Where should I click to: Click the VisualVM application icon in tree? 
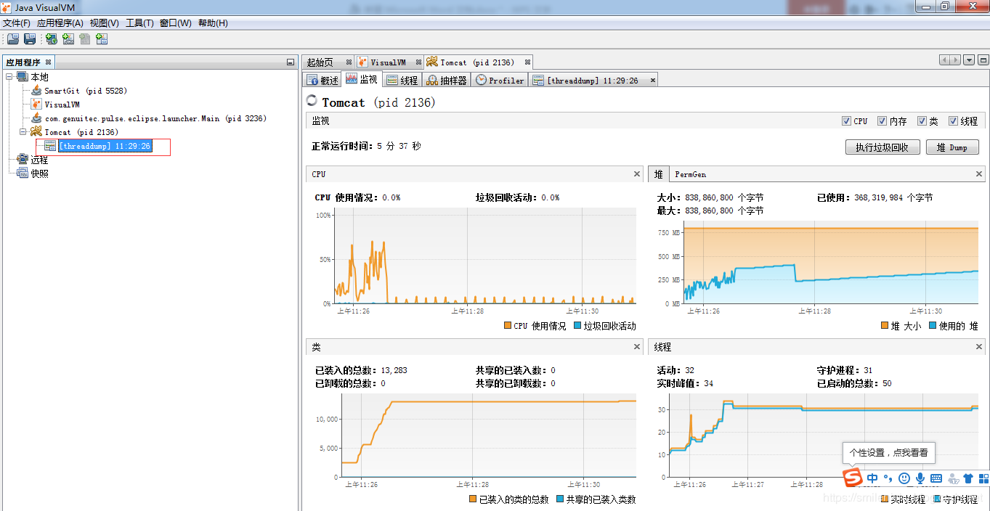coord(36,105)
